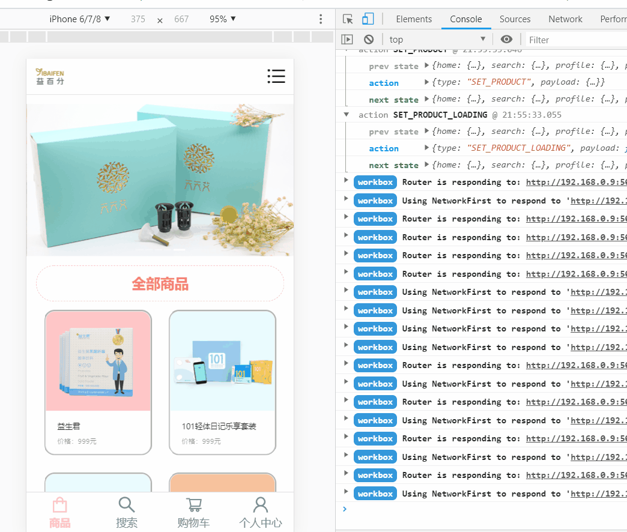Viewport: 627px width, 532px height.
Task: Toggle the device toolbar icon in DevTools
Action: (368, 19)
